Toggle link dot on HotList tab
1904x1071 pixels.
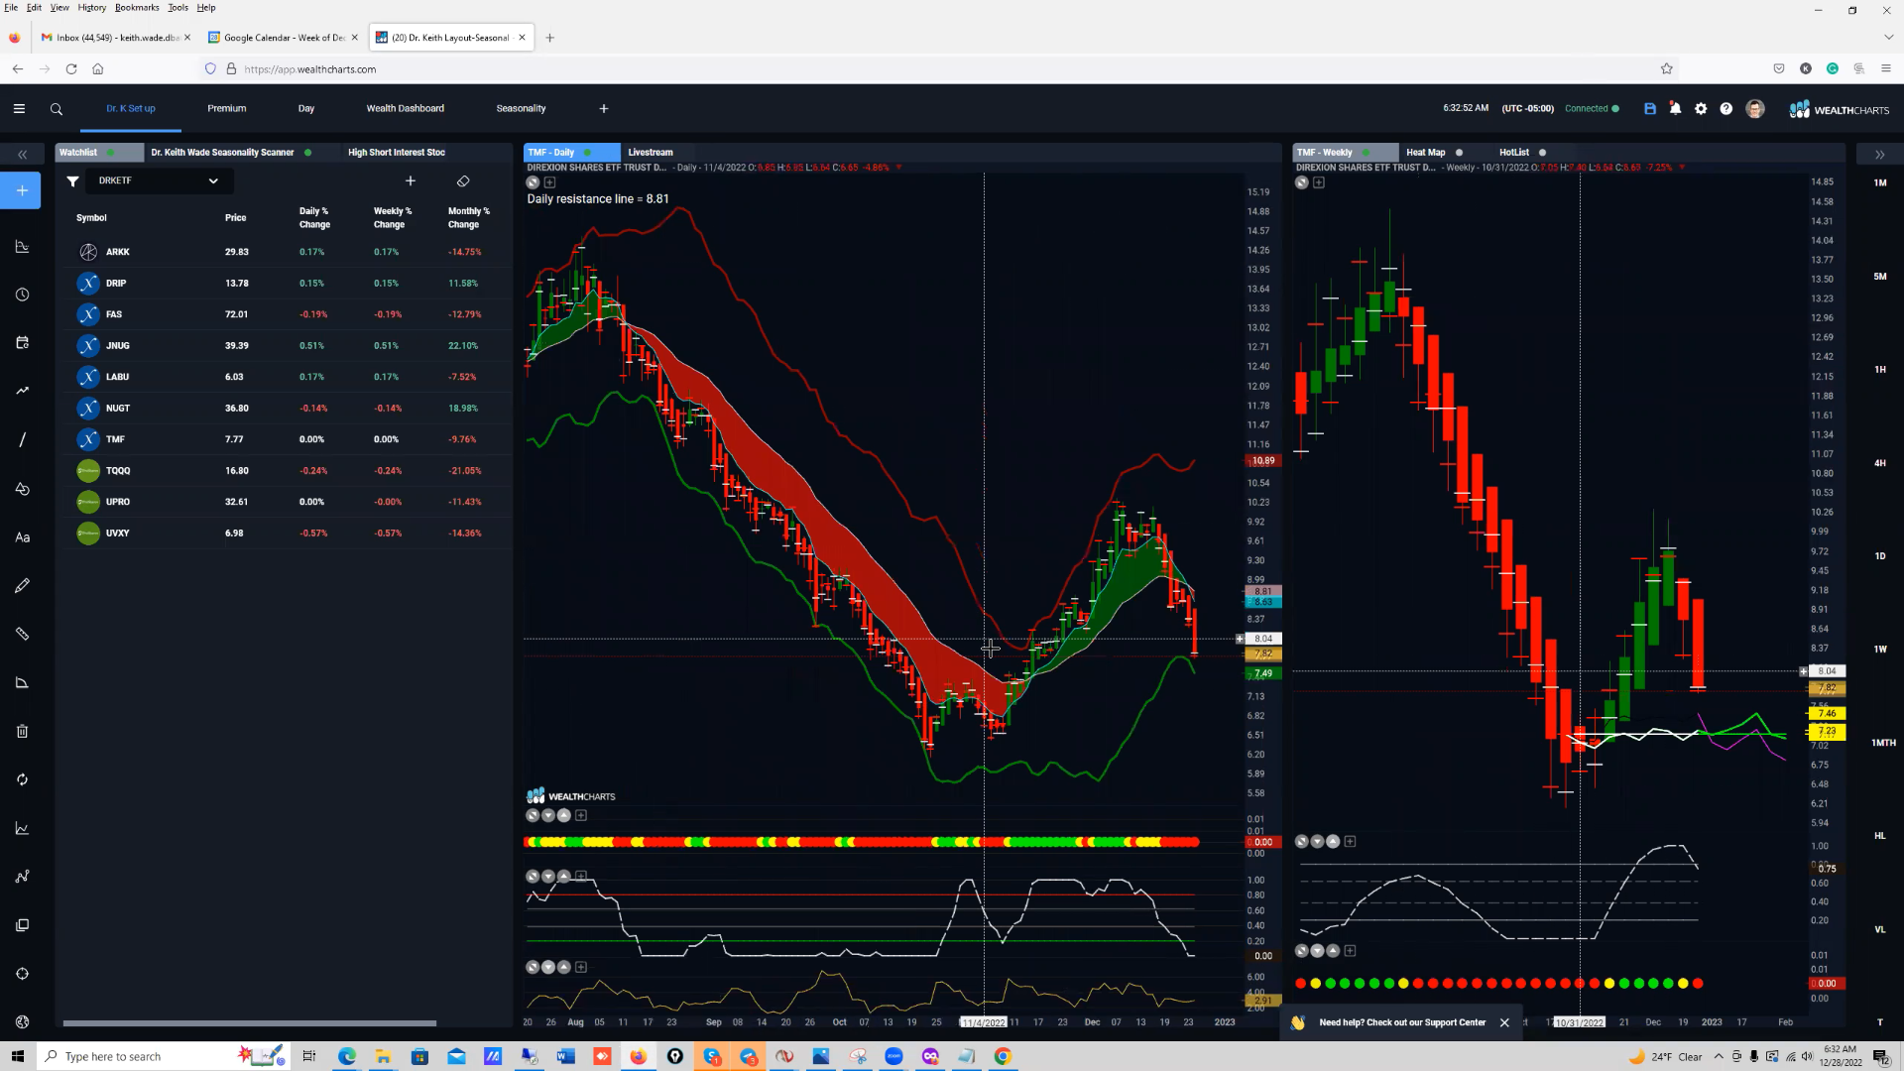pyautogui.click(x=1542, y=153)
